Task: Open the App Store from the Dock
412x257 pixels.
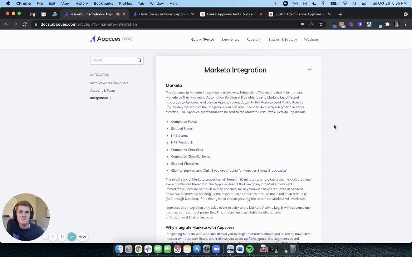Action: pos(197,249)
